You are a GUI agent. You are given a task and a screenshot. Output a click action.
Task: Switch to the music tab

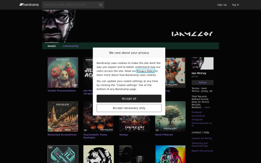52,46
